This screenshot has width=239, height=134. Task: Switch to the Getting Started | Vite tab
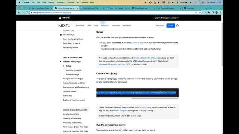(x=92, y=8)
